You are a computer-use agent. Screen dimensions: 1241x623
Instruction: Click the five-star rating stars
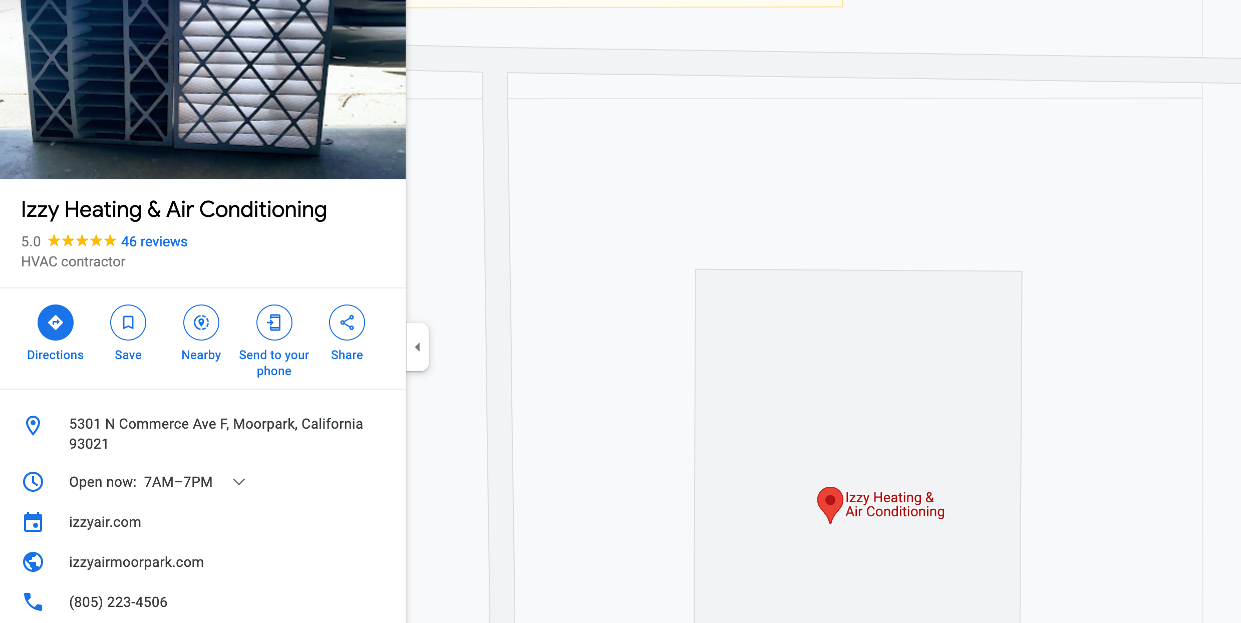tap(82, 241)
